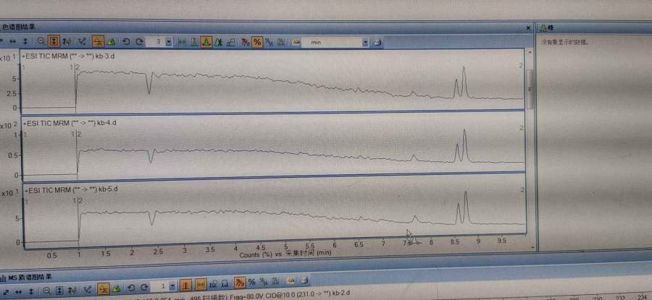The width and height of the screenshot is (652, 300).
Task: Click the 8.5 min tick label on the x-axis
Action: point(454,242)
